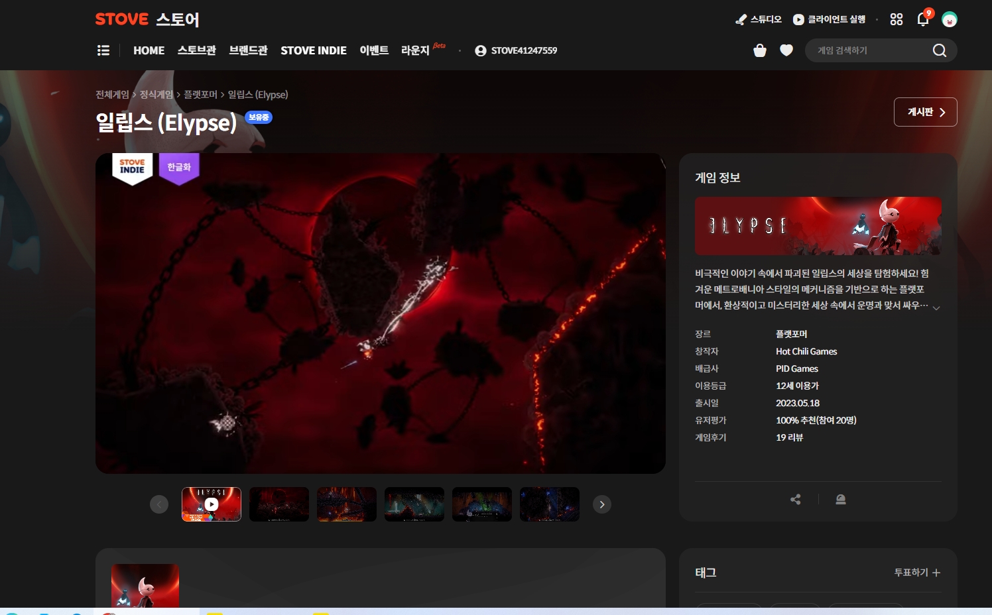Image resolution: width=992 pixels, height=615 pixels.
Task: Click the ELYPSE banner in 게임 정보
Action: (818, 226)
